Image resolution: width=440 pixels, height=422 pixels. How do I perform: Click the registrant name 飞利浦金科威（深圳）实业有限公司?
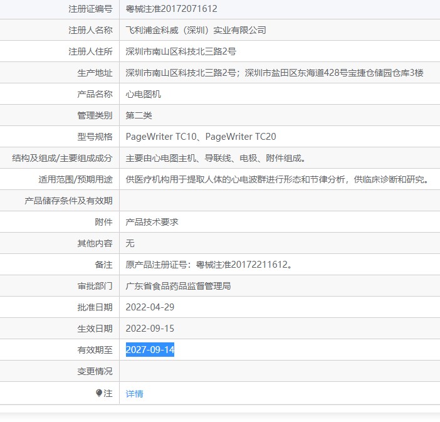coord(196,29)
